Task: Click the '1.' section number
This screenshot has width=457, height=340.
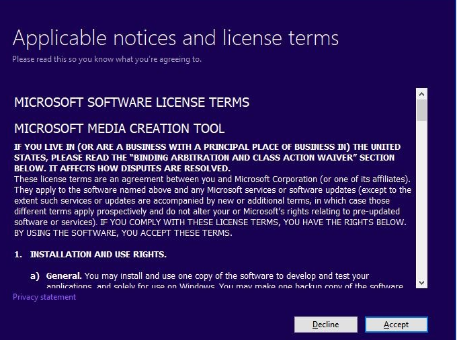Action: (19, 255)
